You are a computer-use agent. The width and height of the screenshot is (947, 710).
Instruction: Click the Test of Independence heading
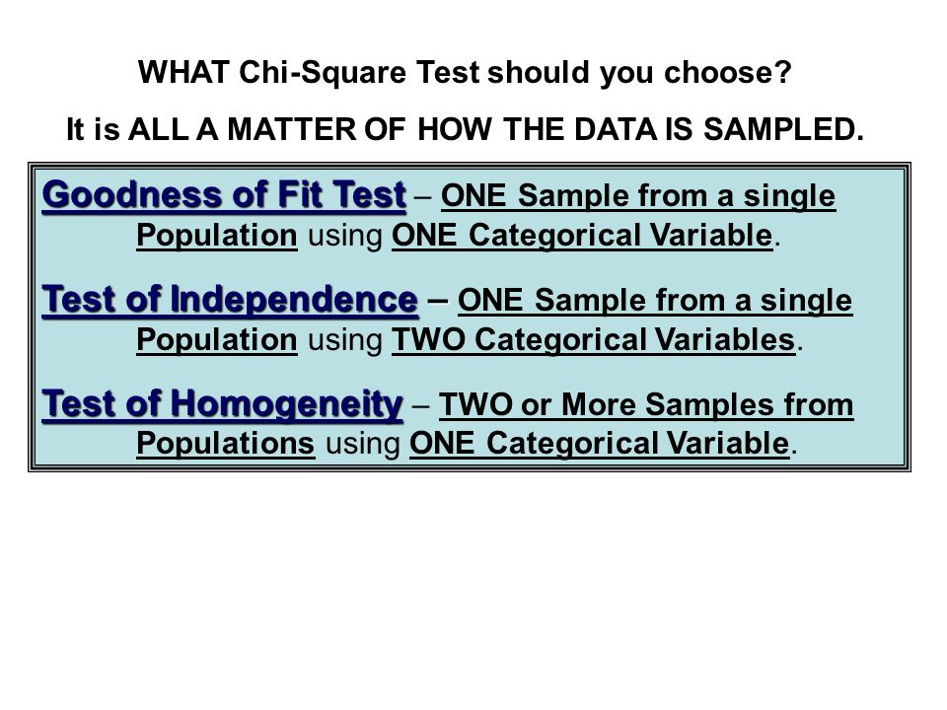(230, 300)
